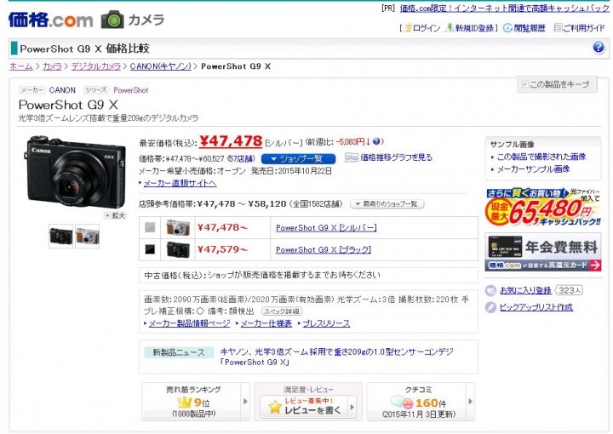Open メーカー製品情報ページ link
Viewport: 613px width, 434px height.
pos(189,323)
